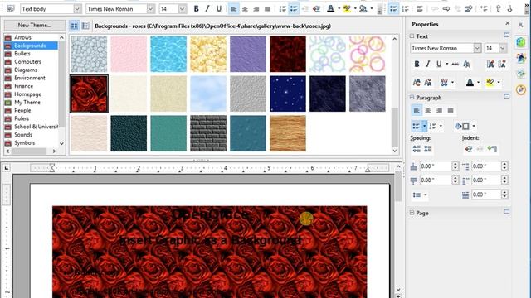Select the Bullets gallery theme

point(22,53)
